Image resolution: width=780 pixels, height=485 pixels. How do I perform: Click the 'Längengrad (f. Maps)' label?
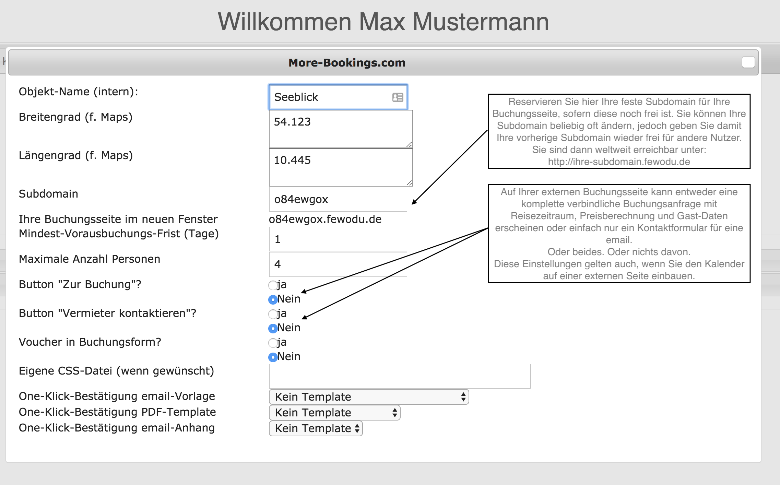75,155
